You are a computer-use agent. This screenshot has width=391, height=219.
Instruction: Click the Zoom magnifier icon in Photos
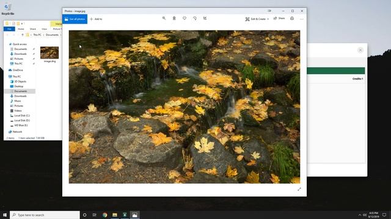tap(164, 18)
